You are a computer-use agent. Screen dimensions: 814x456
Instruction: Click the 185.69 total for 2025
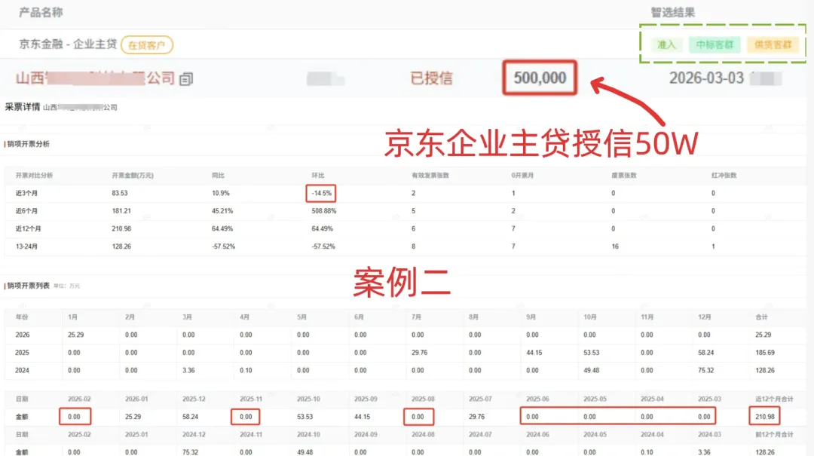coord(765,353)
